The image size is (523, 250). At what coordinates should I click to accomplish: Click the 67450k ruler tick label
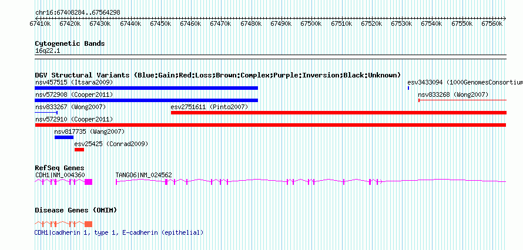(x=161, y=23)
